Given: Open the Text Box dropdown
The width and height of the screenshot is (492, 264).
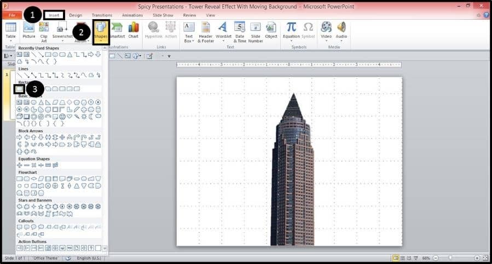Looking at the screenshot, I should [189, 32].
